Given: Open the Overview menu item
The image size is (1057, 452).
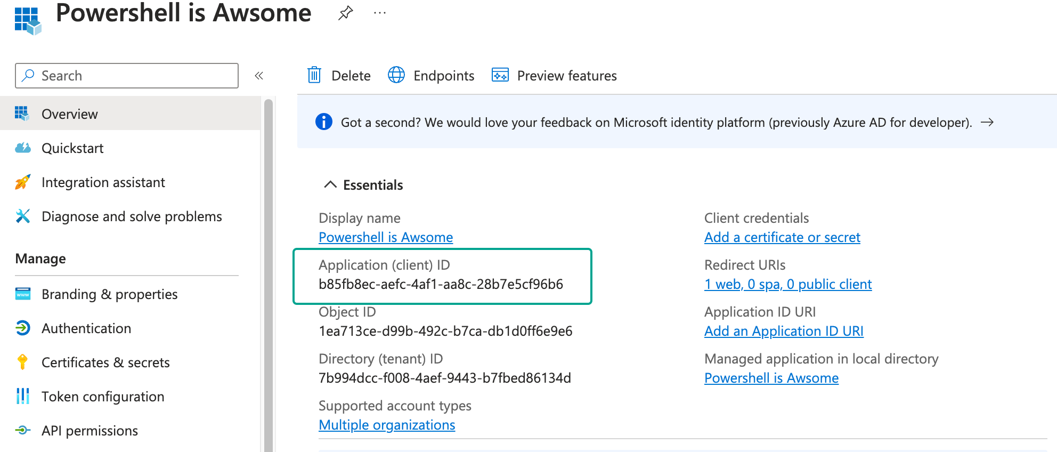Looking at the screenshot, I should tap(70, 114).
